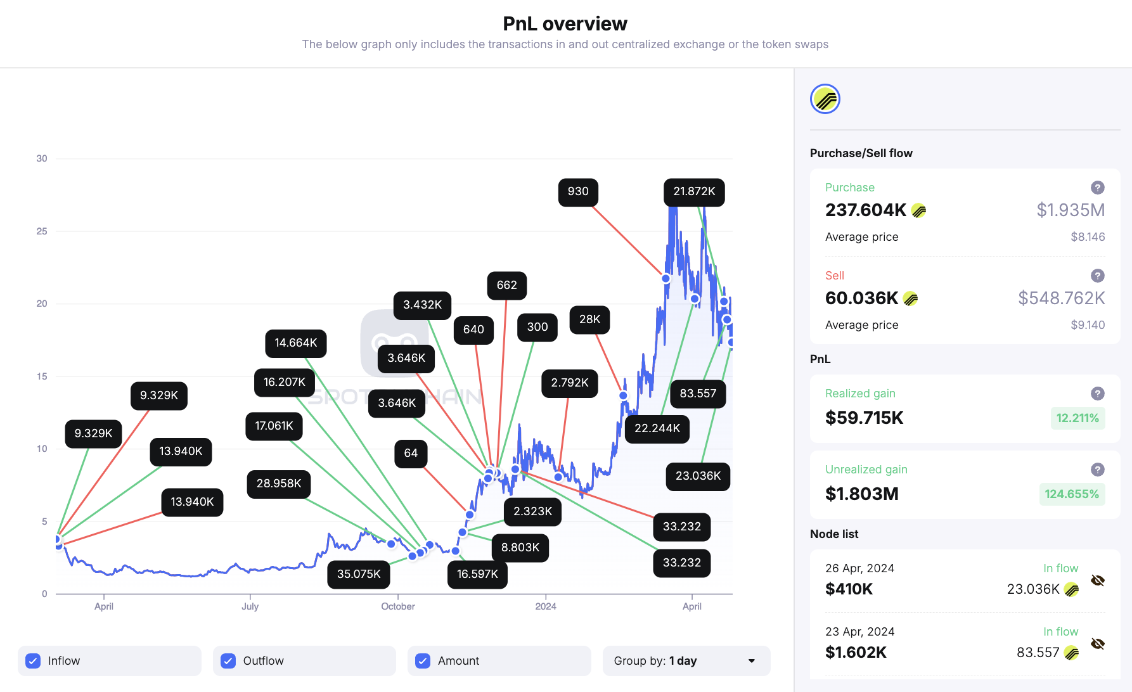Open the Purchase help question mark icon
Screen dimensions: 1132x692
pos(1098,188)
